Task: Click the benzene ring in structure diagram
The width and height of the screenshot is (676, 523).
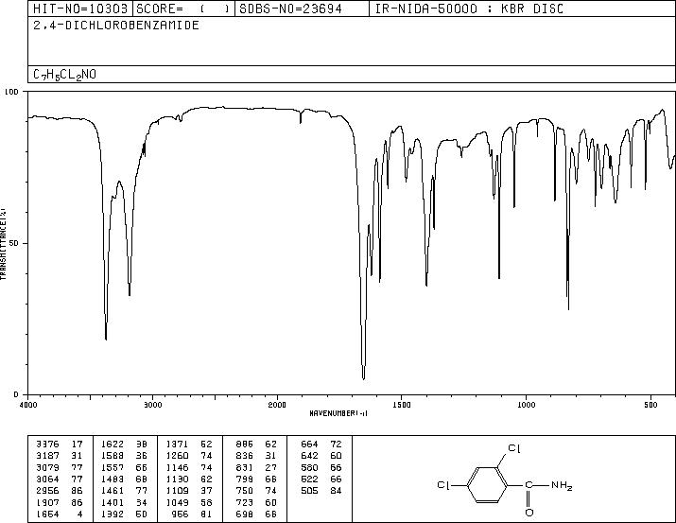Action: (488, 485)
